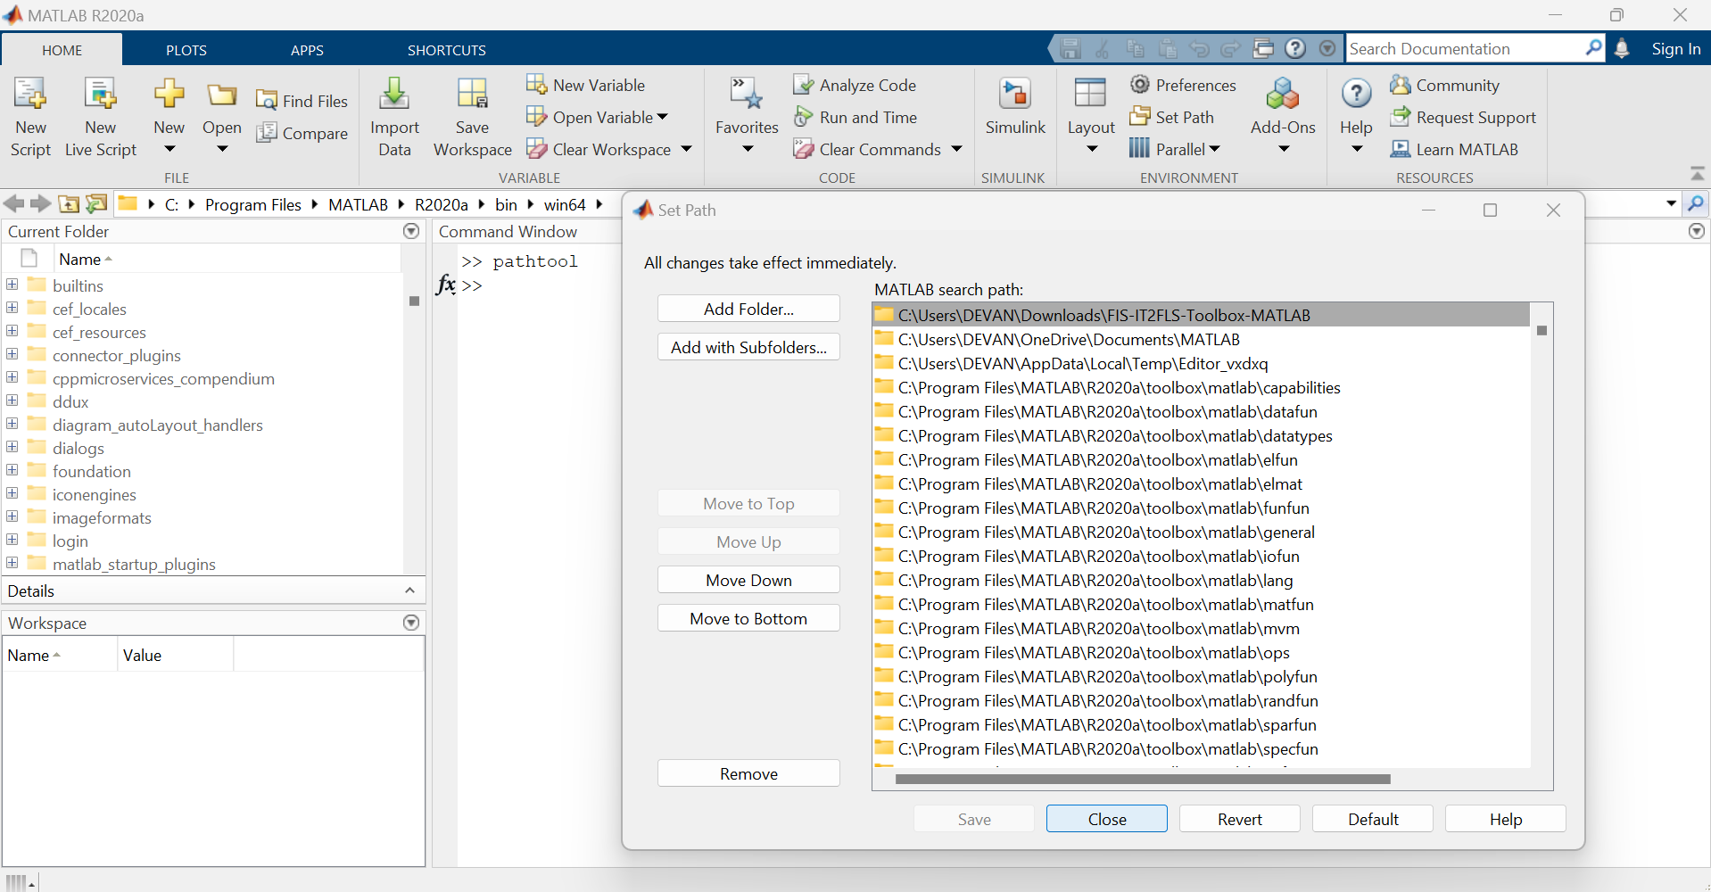Switch to the SHORTCUTS tab

pyautogui.click(x=446, y=50)
